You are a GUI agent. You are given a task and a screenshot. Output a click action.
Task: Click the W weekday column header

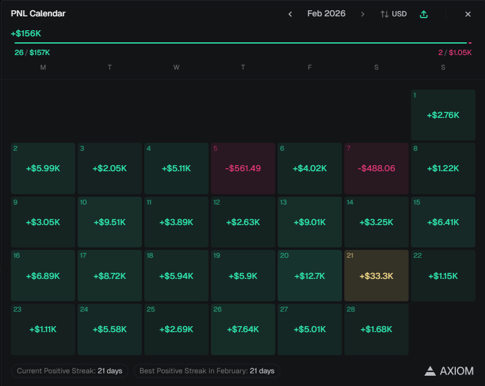point(176,67)
